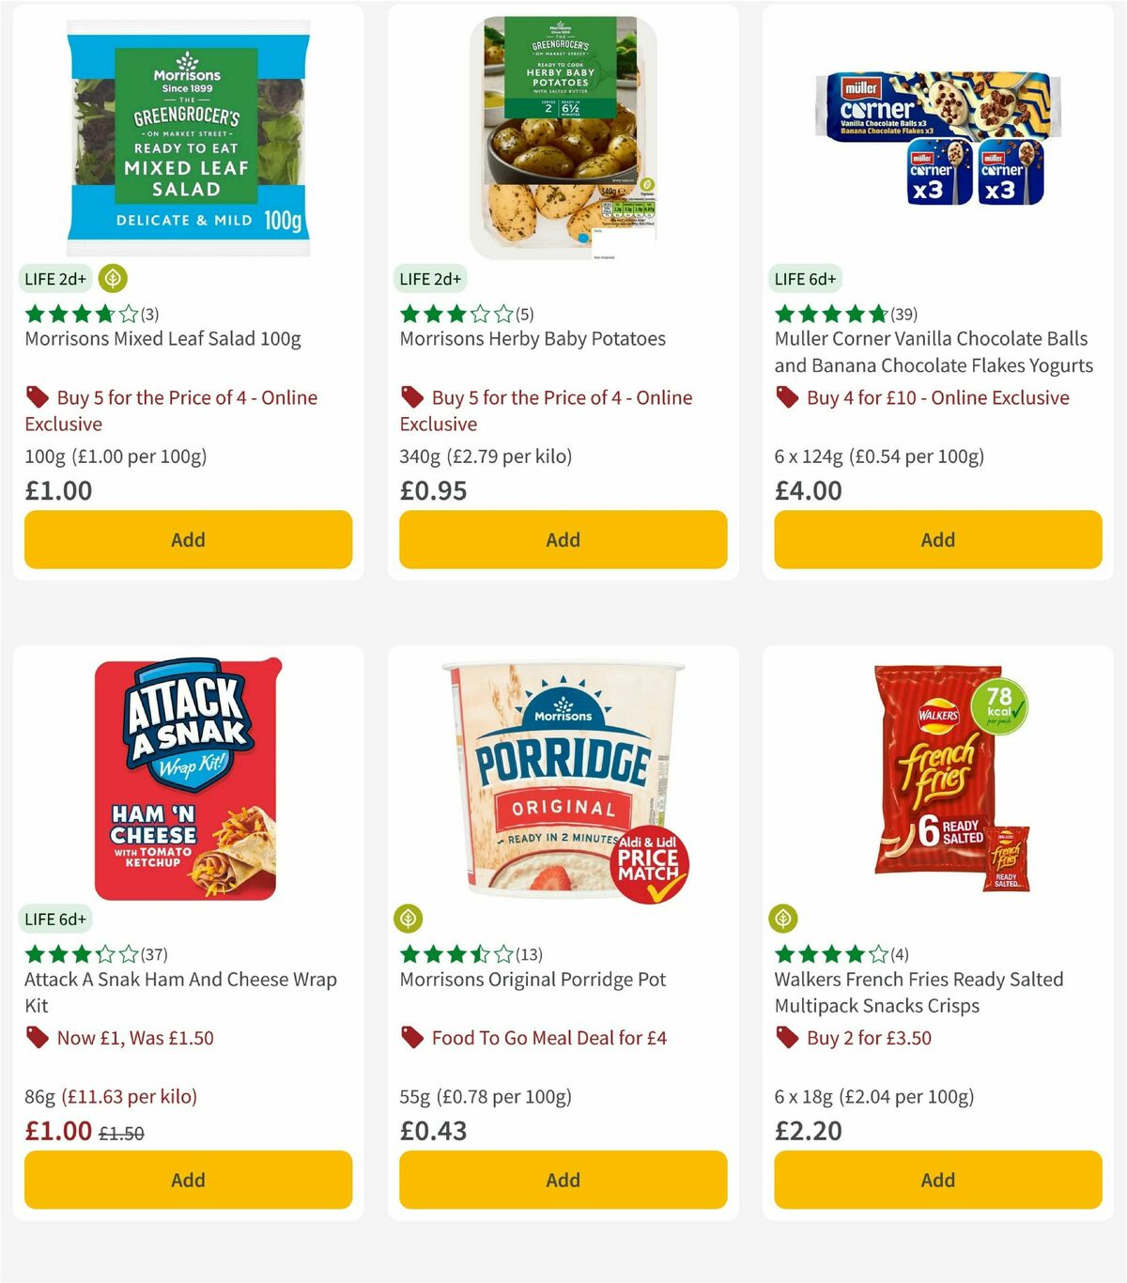This screenshot has height=1283, width=1127.
Task: Click the leaf icon on the Walkers French Fries card
Action: (784, 920)
